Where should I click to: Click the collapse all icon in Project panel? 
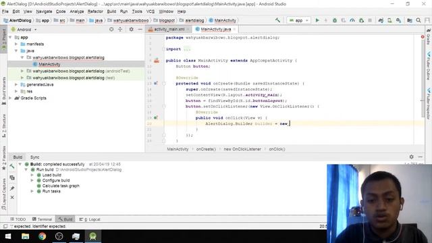[120, 29]
